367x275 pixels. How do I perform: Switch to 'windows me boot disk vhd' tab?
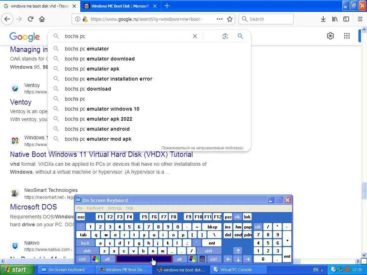point(40,6)
